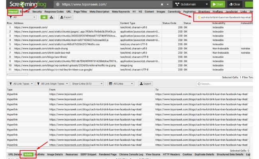
Task: Expand the All Link Origin Types filter
Action: tap(52, 84)
